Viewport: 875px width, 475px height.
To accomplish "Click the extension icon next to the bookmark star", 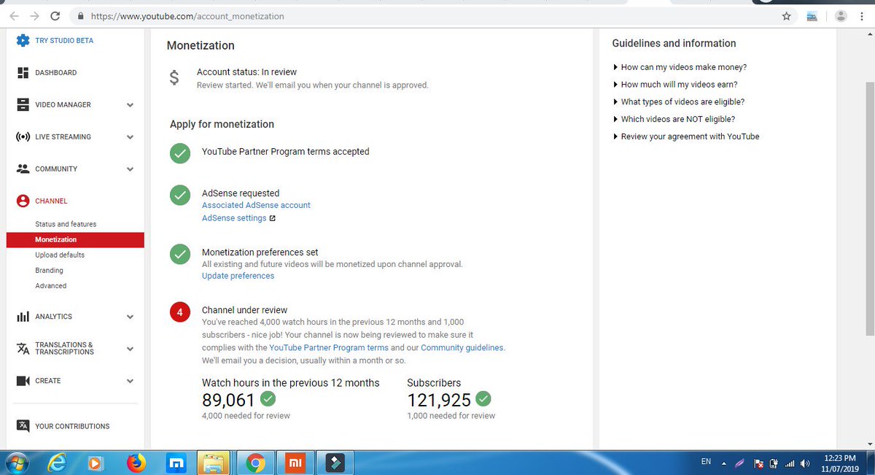I will (812, 16).
